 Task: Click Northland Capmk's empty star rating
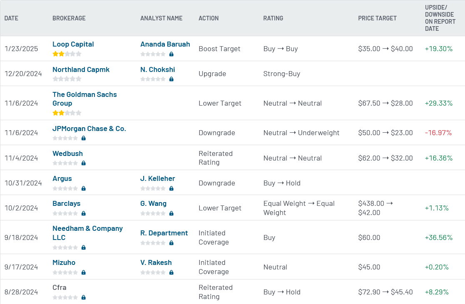click(x=67, y=79)
